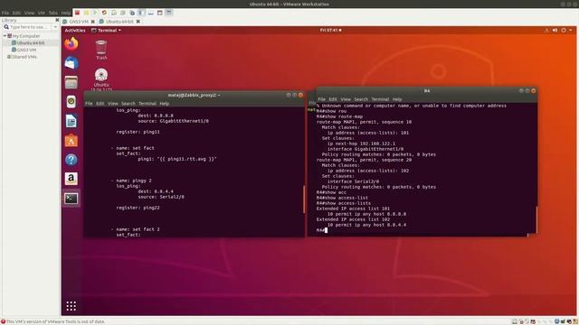Open Thunderbird mail from the dock
This screenshot has height=325, width=579.
pyautogui.click(x=71, y=63)
